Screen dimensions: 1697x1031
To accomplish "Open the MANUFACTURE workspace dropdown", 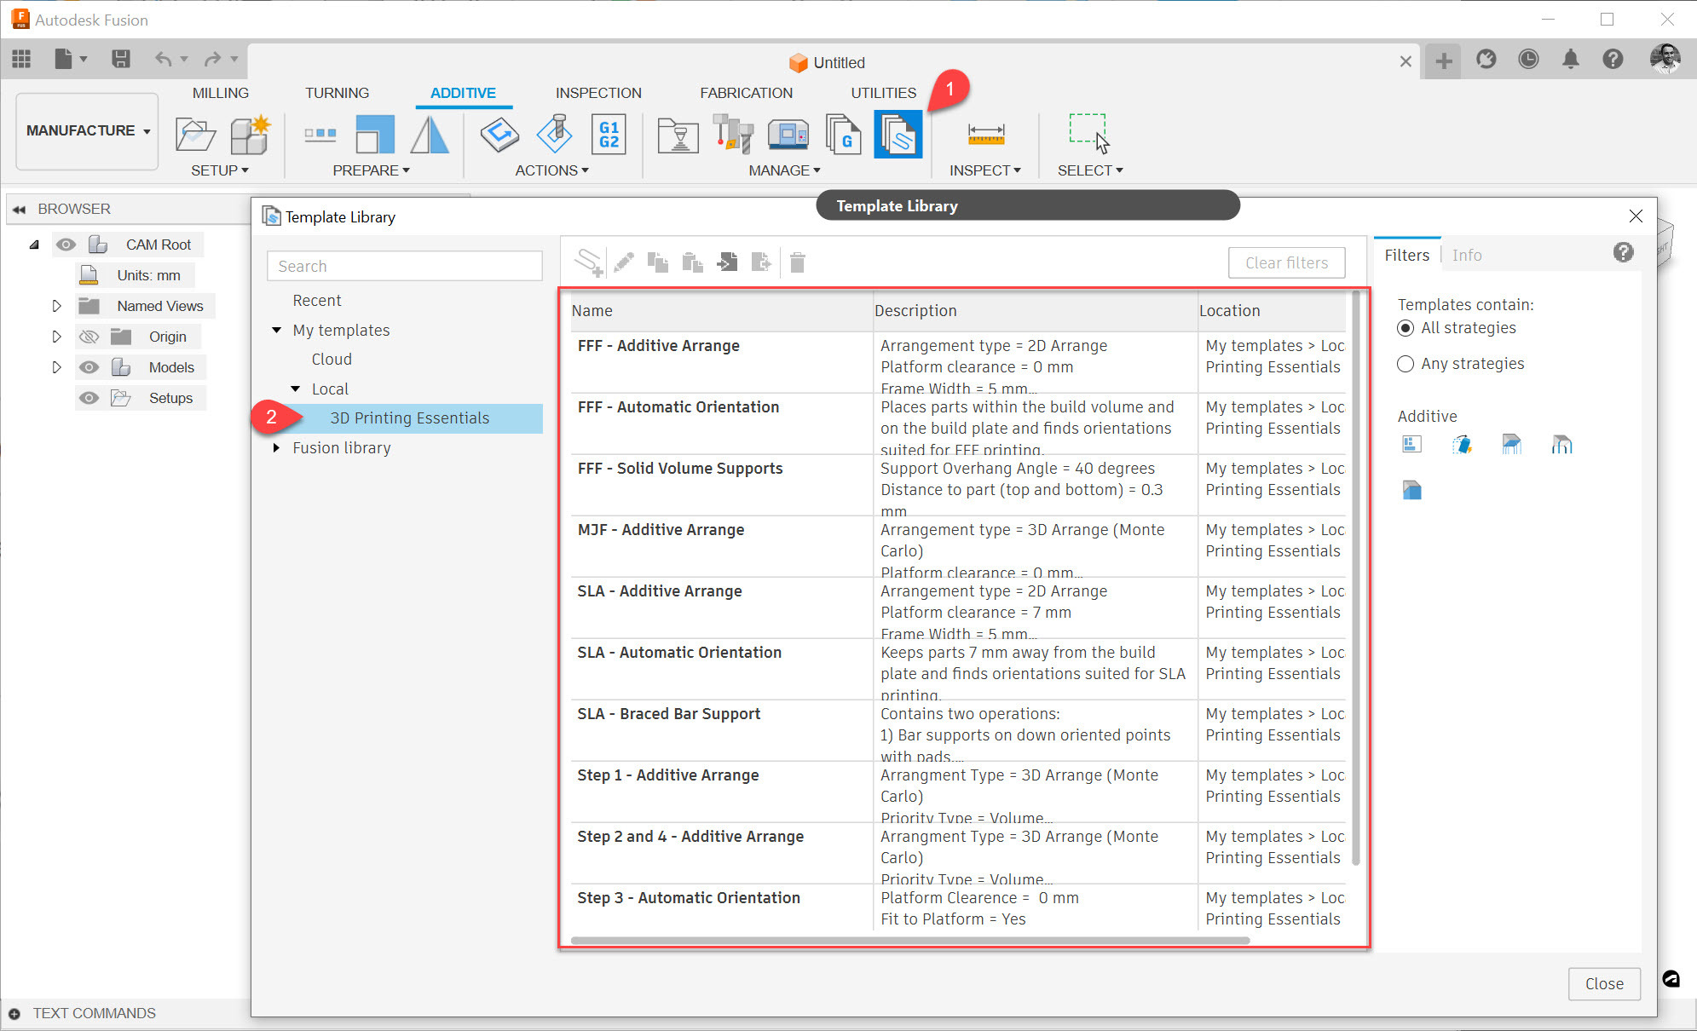I will coord(87,130).
